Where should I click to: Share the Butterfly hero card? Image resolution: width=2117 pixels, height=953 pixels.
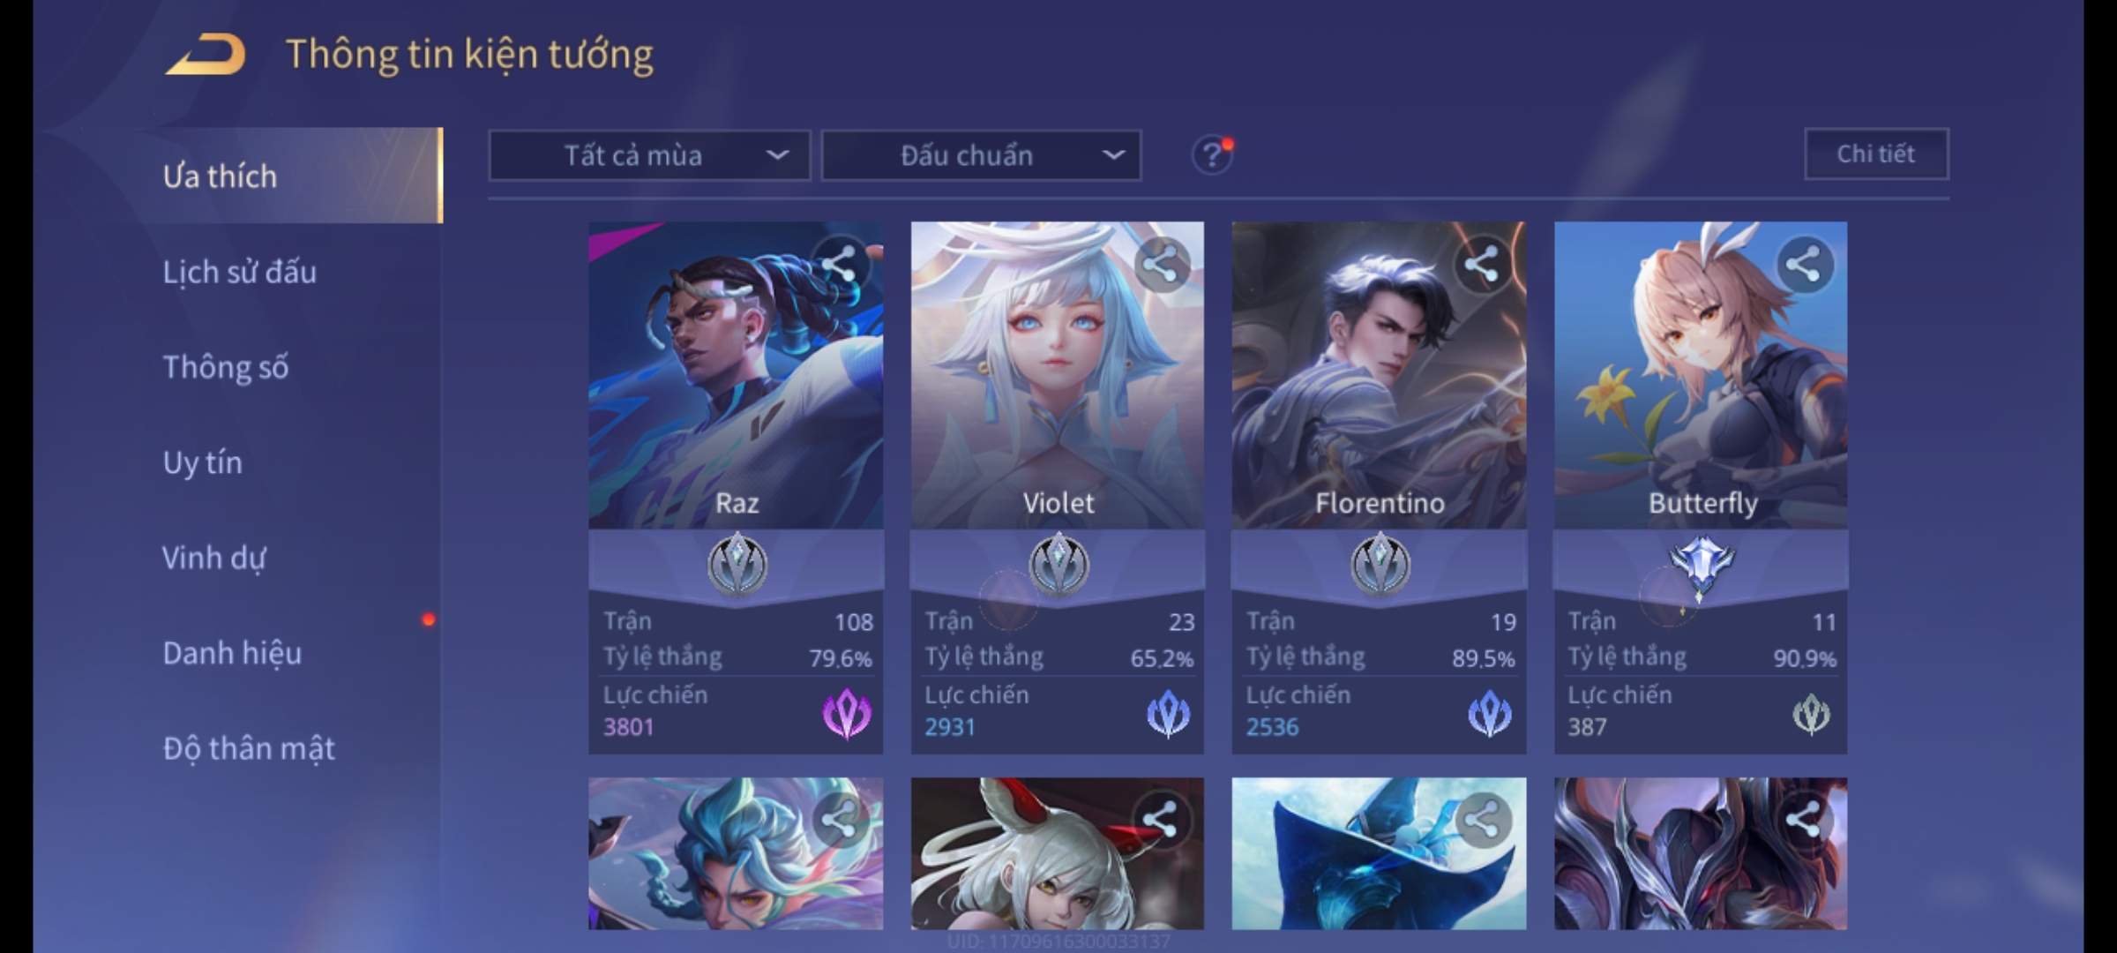(x=1804, y=264)
